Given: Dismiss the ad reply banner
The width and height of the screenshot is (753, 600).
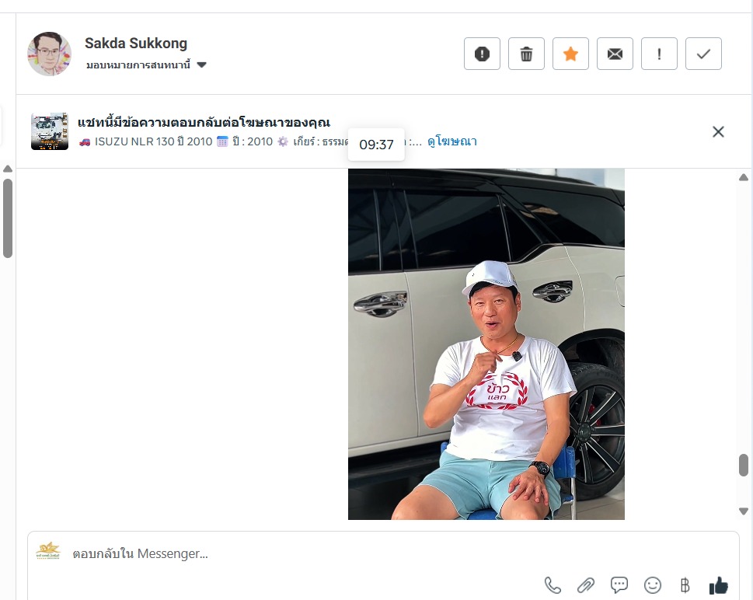Looking at the screenshot, I should (718, 131).
